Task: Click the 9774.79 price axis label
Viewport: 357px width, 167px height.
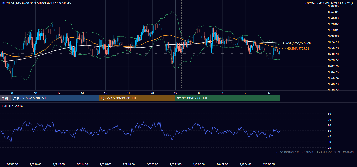Action: click(333, 42)
